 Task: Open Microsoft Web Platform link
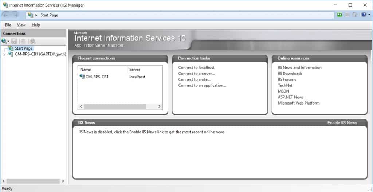[299, 103]
